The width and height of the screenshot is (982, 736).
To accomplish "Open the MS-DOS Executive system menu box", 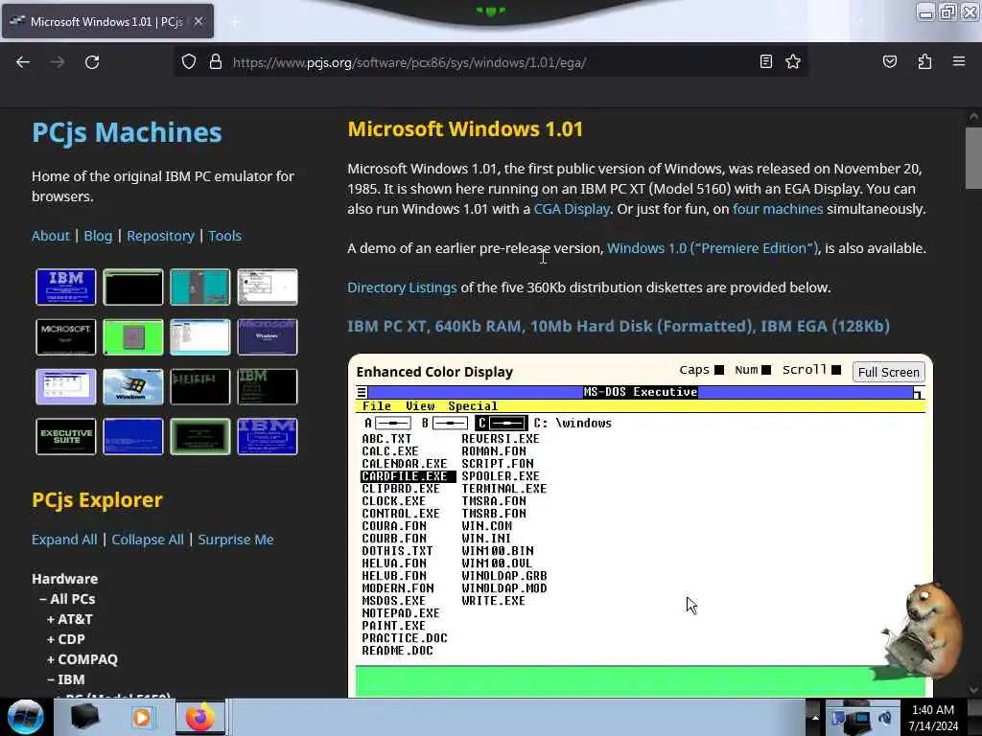I will pyautogui.click(x=362, y=392).
